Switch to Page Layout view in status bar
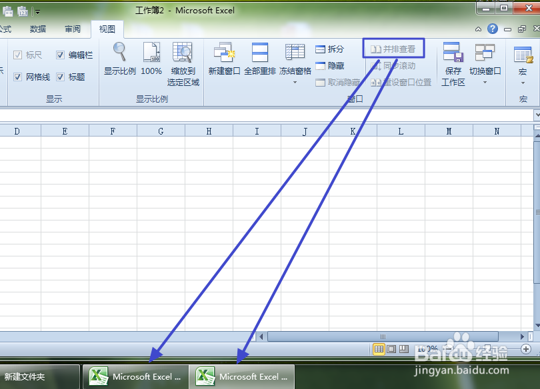Screen dimensions: 540x389 [391, 349]
